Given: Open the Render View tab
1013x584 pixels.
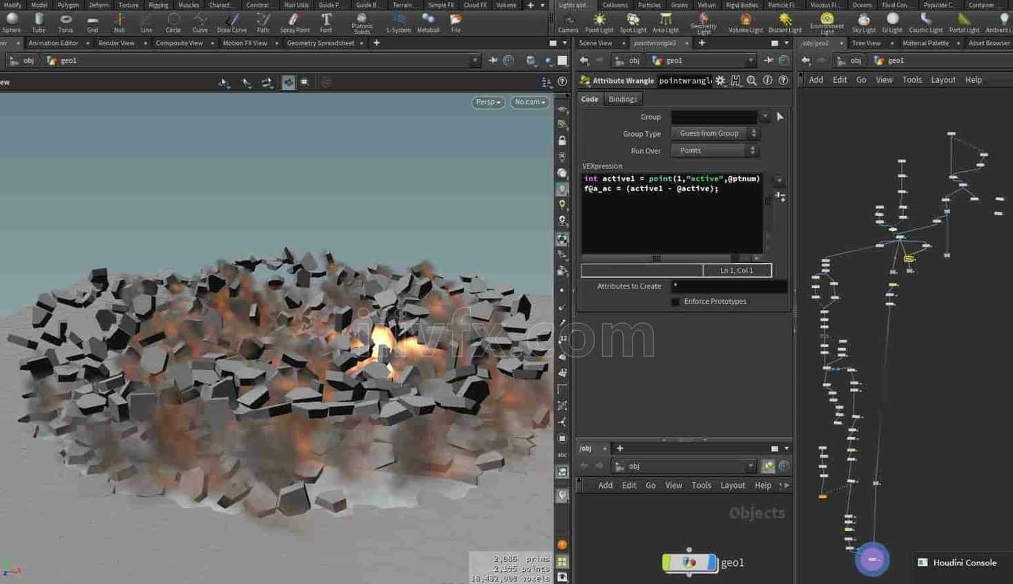Looking at the screenshot, I should tap(116, 43).
